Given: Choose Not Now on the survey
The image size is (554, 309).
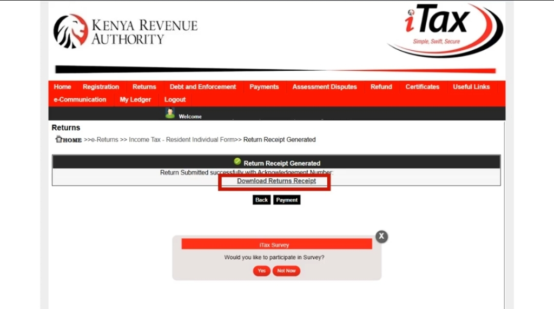Looking at the screenshot, I should 286,271.
